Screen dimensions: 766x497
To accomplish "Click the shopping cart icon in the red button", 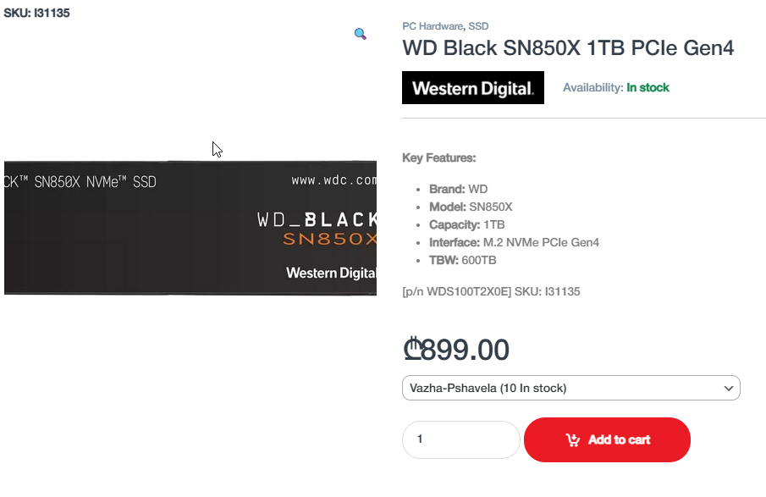I will [573, 439].
